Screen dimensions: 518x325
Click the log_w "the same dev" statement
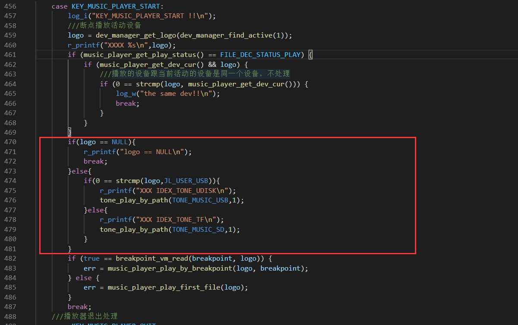pyautogui.click(x=168, y=94)
